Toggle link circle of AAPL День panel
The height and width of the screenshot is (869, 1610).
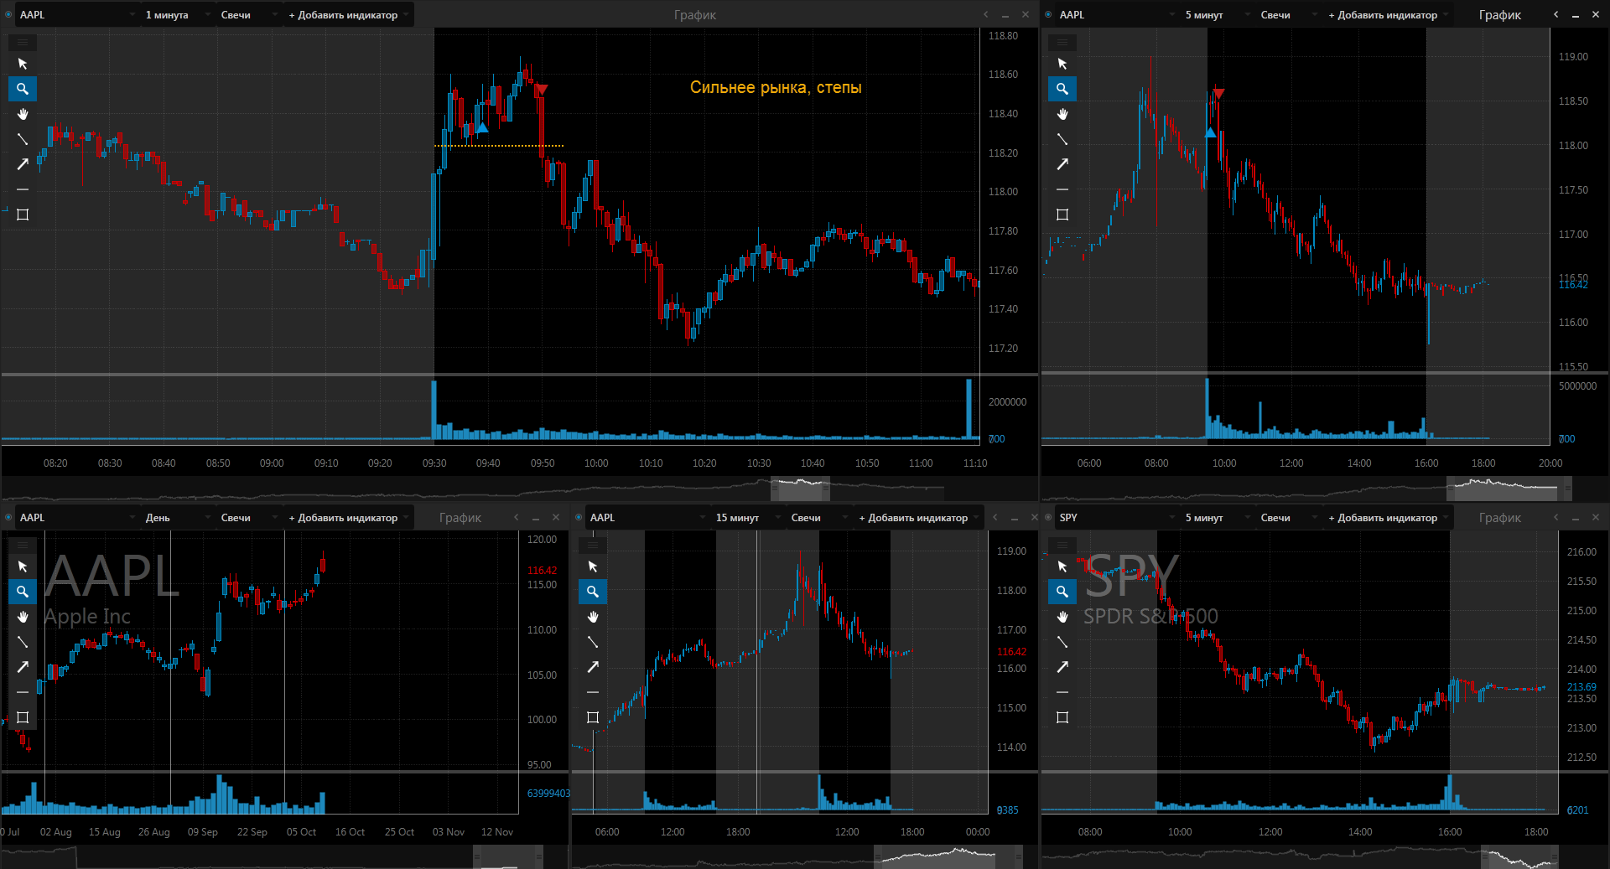[x=8, y=517]
